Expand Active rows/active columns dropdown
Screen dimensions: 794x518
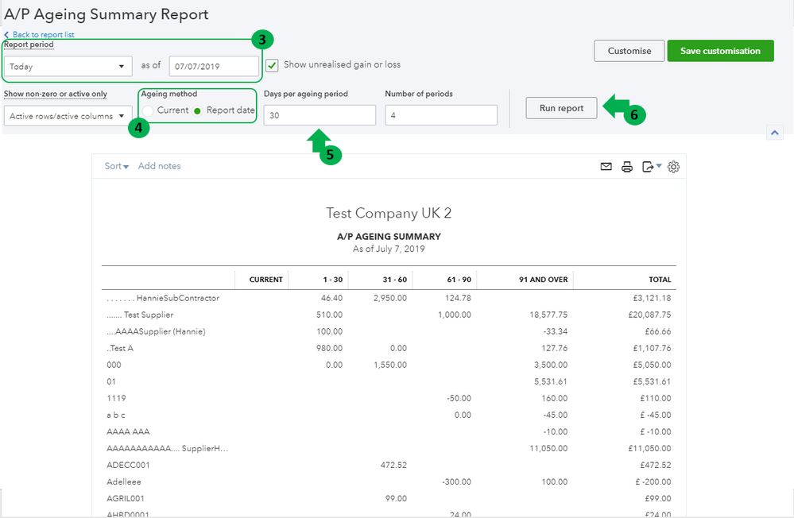[x=68, y=116]
